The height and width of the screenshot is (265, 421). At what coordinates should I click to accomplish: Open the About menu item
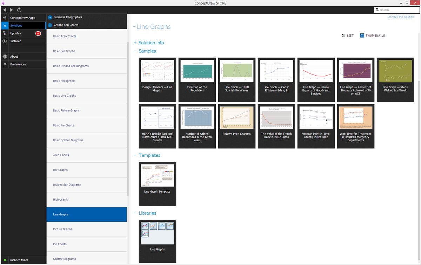point(23,56)
